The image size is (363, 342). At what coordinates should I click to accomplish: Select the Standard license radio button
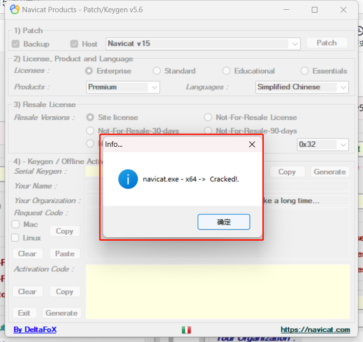point(157,71)
